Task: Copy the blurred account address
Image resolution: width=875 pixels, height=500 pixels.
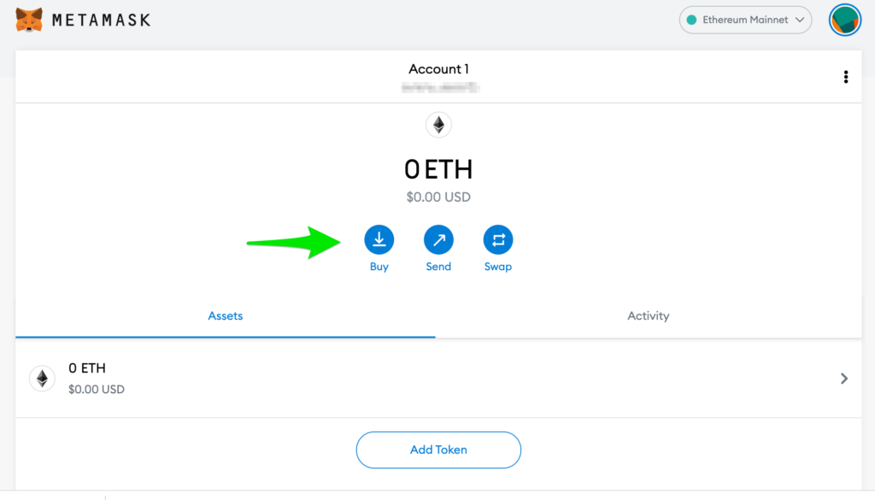Action: (440, 88)
